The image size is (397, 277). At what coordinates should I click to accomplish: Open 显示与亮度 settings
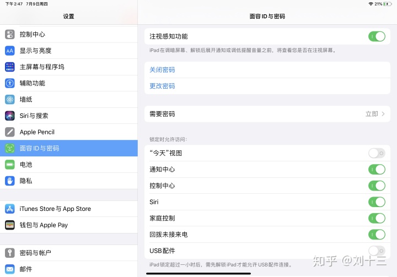(x=69, y=51)
